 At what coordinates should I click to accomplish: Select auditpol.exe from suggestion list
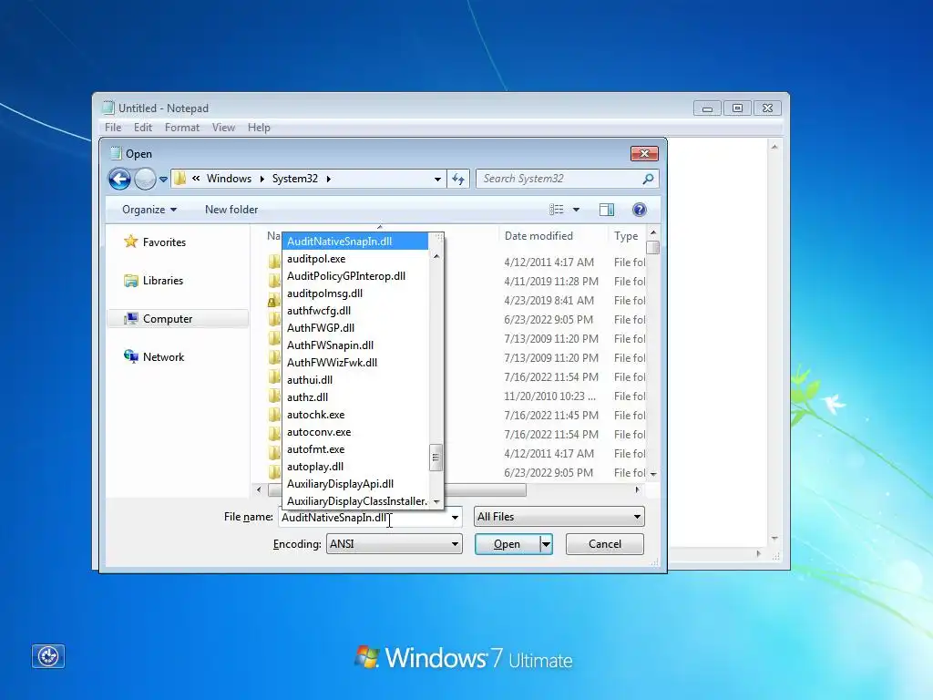click(355, 258)
